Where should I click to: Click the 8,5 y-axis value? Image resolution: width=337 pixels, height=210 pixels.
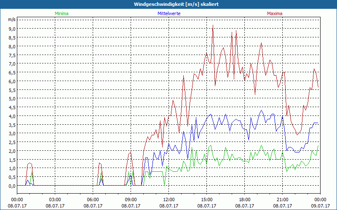12,37
